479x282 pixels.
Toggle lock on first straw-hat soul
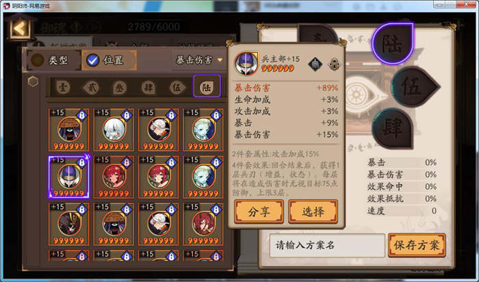coord(81,115)
